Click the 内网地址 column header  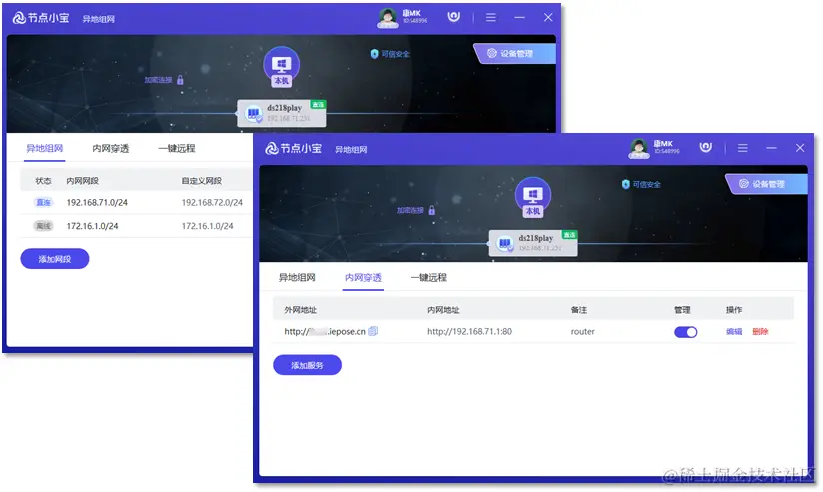coord(443,310)
